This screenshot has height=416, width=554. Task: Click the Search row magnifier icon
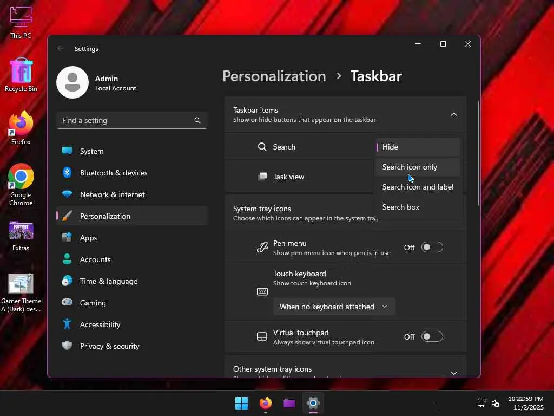tap(262, 147)
